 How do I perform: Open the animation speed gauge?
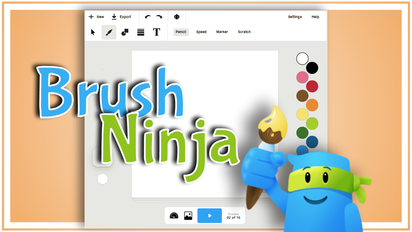point(174,216)
